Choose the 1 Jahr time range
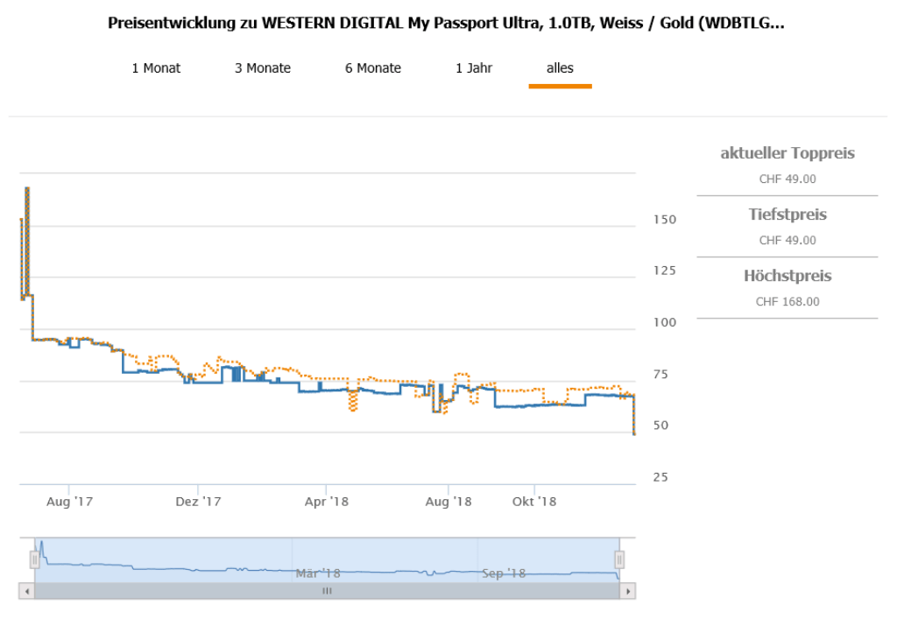Viewport: 897px width, 619px height. (474, 68)
